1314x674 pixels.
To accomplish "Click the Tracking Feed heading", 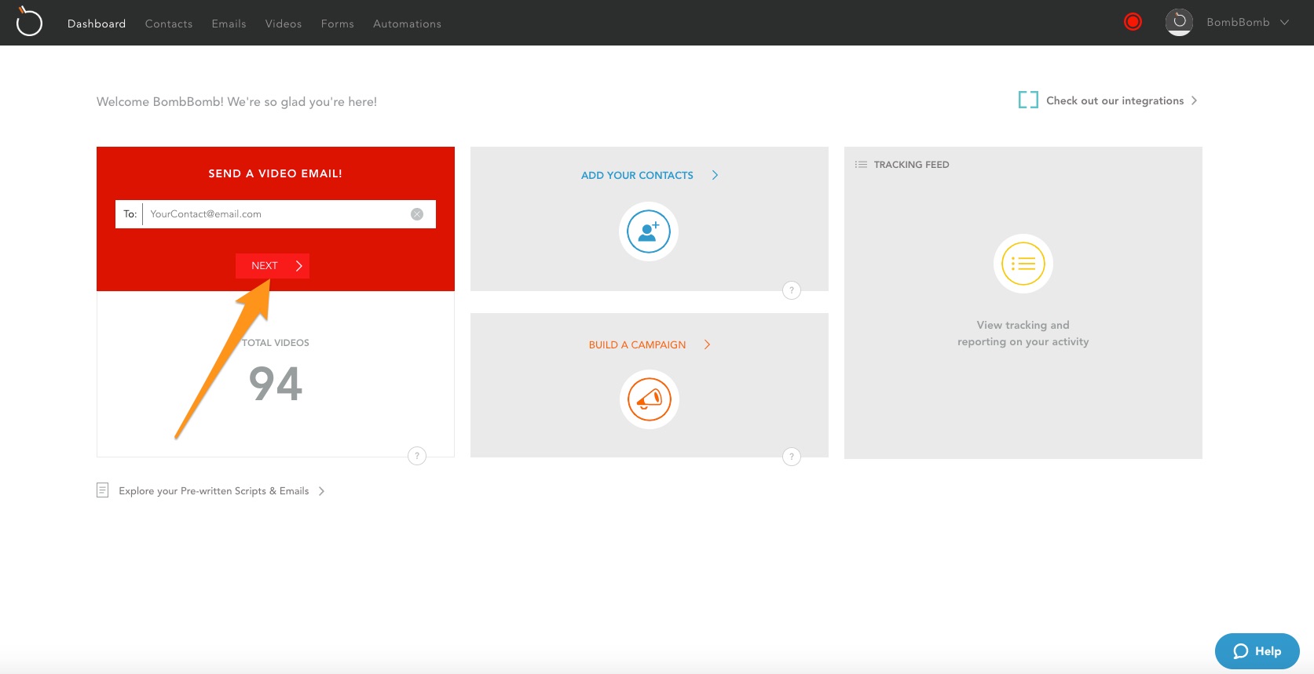I will pos(911,165).
